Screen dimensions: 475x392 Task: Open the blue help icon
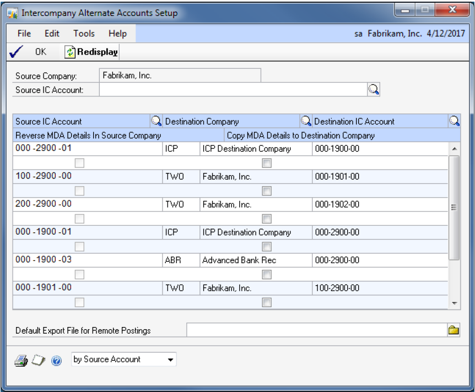[56, 360]
